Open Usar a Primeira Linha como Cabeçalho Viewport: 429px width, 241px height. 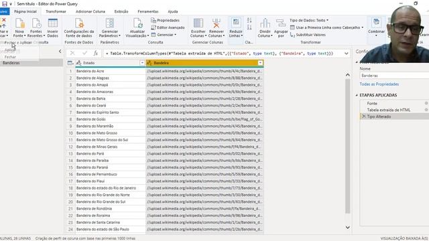tap(326, 27)
